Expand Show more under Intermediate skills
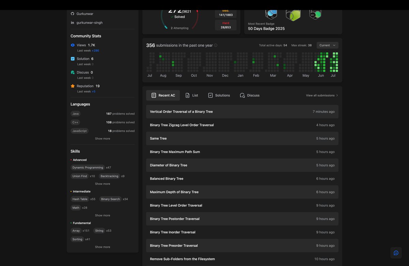The width and height of the screenshot is (409, 266). (103, 216)
